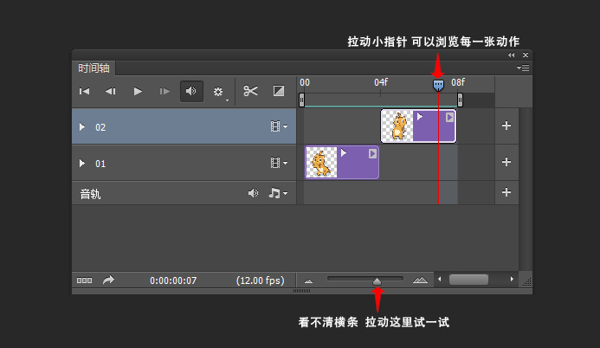Expand clip 01 properties triangle
This screenshot has width=600, height=348.
click(x=344, y=152)
